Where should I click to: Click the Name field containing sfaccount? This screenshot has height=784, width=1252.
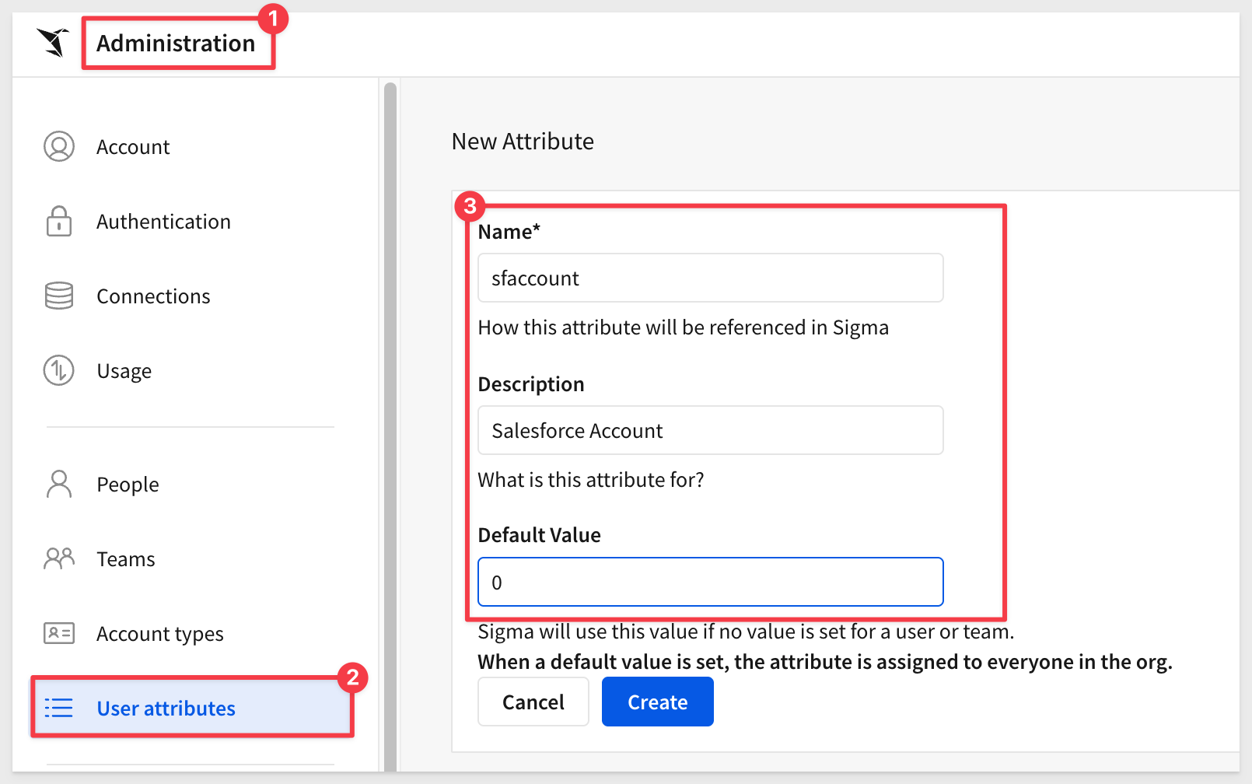coord(710,278)
